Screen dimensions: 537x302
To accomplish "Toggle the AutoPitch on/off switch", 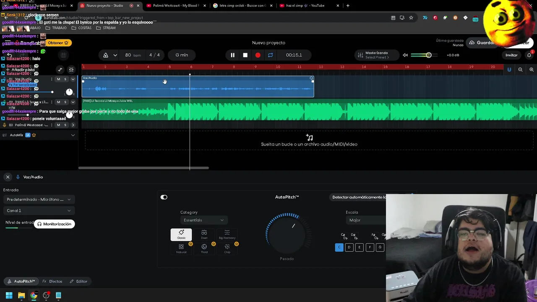I will coord(164,197).
